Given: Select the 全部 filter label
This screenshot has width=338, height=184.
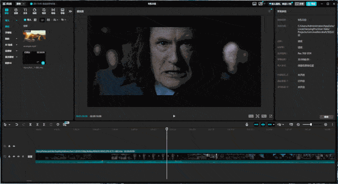Looking at the screenshot, I should [x=25, y=26].
